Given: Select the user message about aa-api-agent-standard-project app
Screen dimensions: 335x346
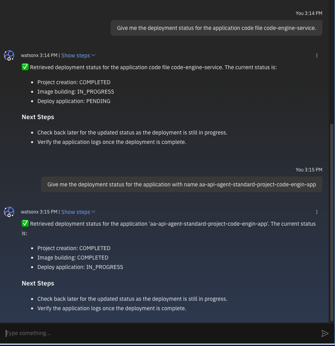Looking at the screenshot, I should pyautogui.click(x=181, y=184).
